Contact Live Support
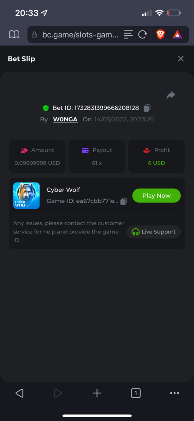The height and width of the screenshot is (421, 194). click(153, 232)
